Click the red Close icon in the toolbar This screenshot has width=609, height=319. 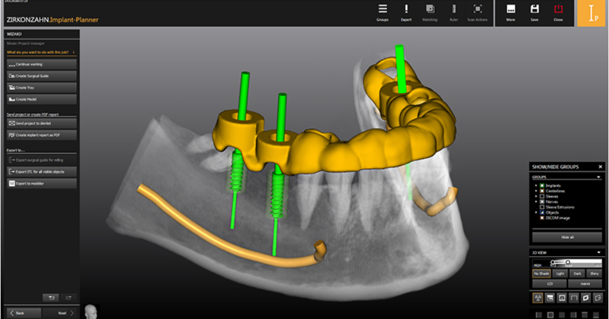[x=558, y=9]
